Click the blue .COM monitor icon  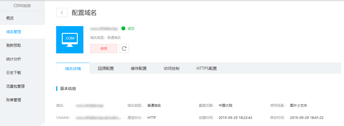70,40
